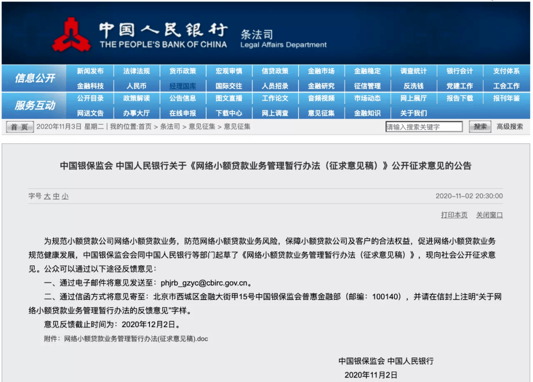The width and height of the screenshot is (533, 382).
Task: Open the 法律法规 menu item
Action: (x=136, y=71)
